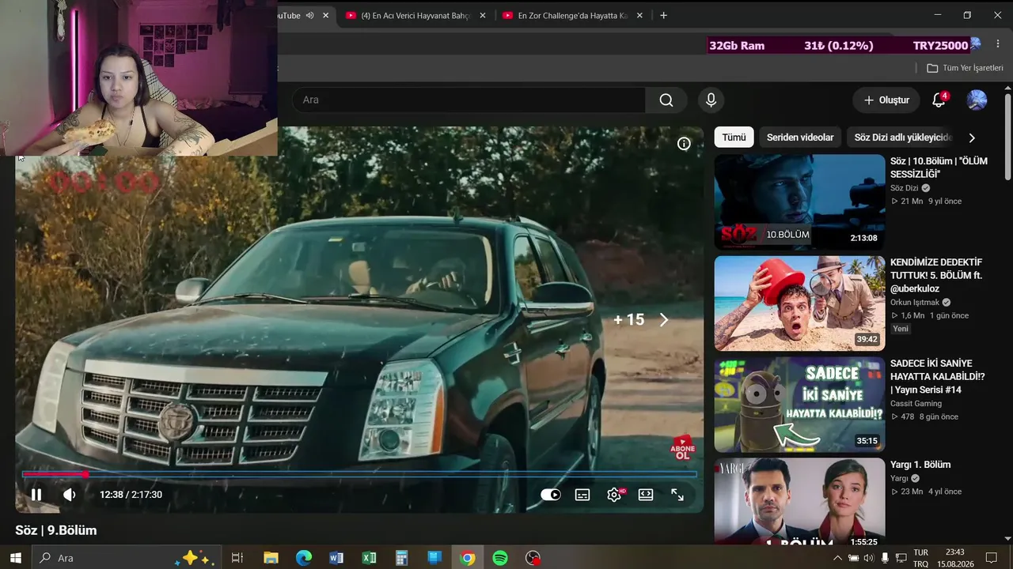The image size is (1013, 569).
Task: Focus the Ara search field on YouTube
Action: [x=469, y=100]
